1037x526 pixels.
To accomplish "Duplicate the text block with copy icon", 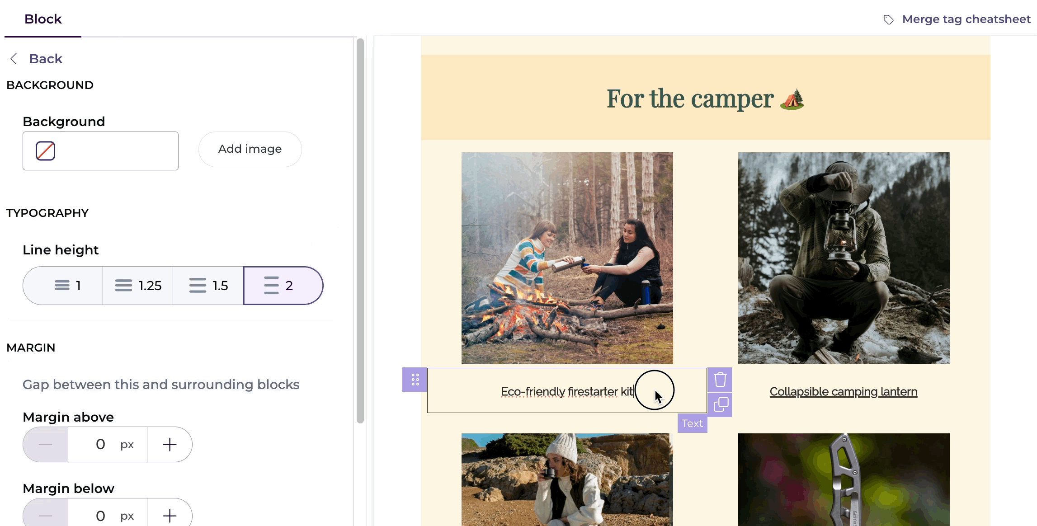I will click(720, 404).
